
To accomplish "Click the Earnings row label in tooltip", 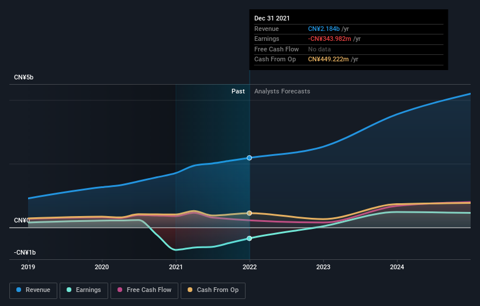I will [x=267, y=39].
